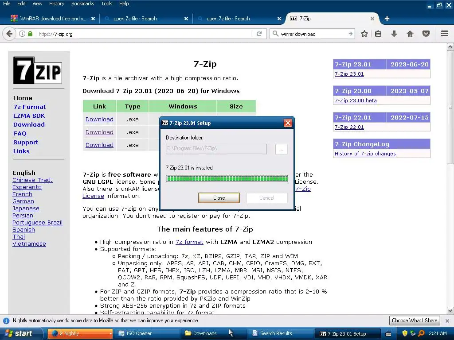The height and width of the screenshot is (340, 454).
Task: Open the Support sidebar link
Action: (26, 143)
